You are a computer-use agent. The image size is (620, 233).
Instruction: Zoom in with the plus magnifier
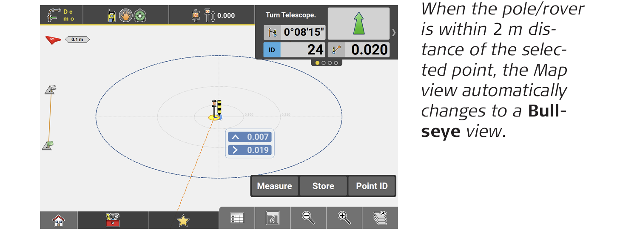point(344,218)
